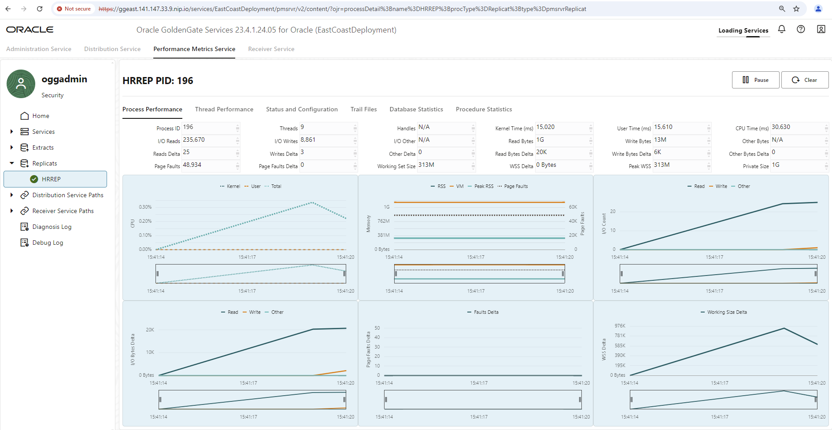The height and width of the screenshot is (430, 832).
Task: Click the Diagnosis Log icon
Action: coord(25,227)
